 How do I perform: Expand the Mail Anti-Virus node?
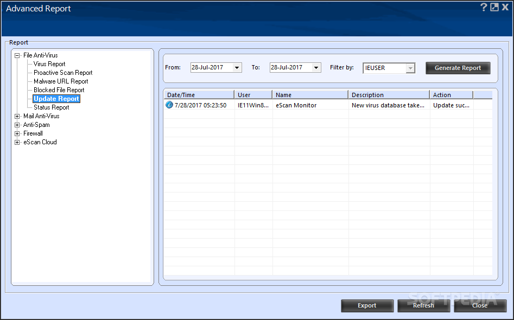click(x=17, y=116)
